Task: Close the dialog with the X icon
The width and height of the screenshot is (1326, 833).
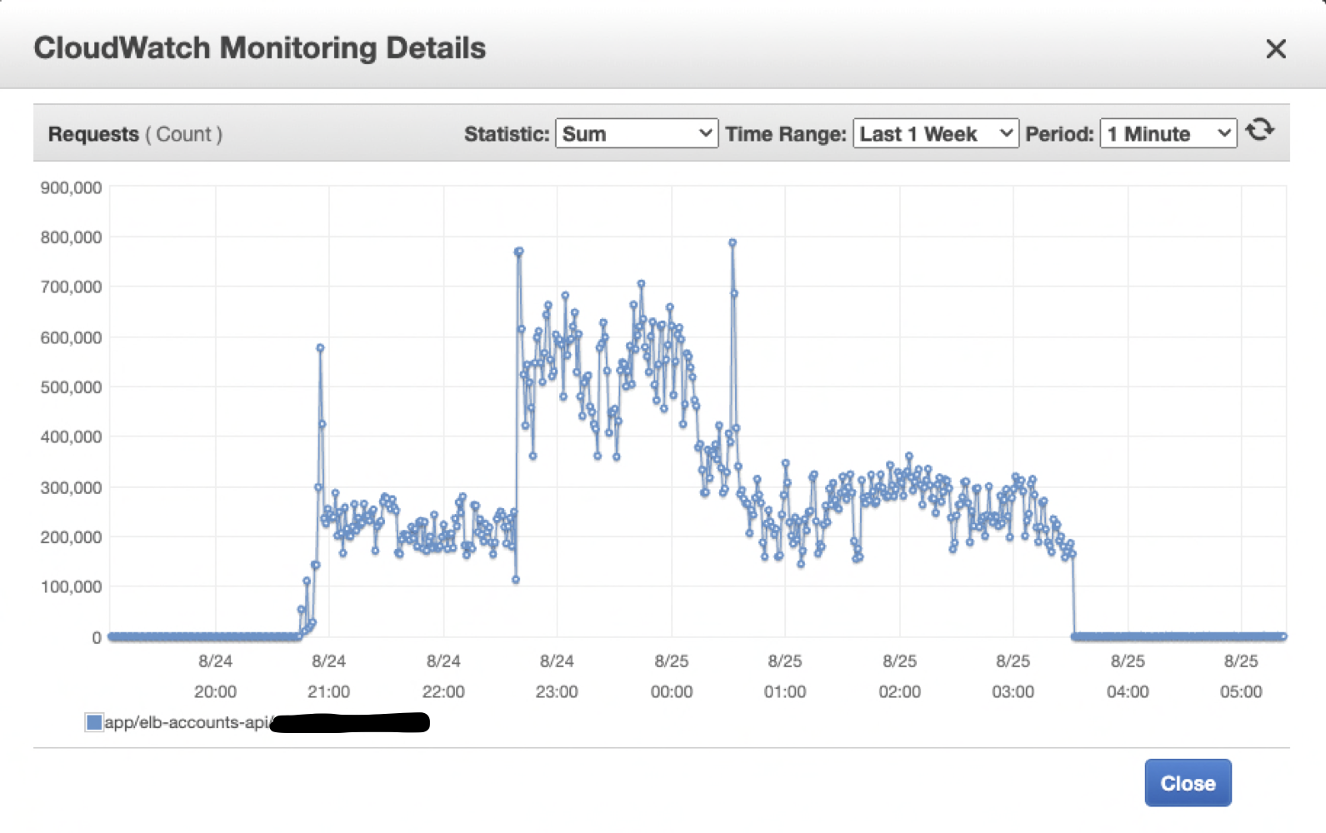Action: pos(1275,49)
